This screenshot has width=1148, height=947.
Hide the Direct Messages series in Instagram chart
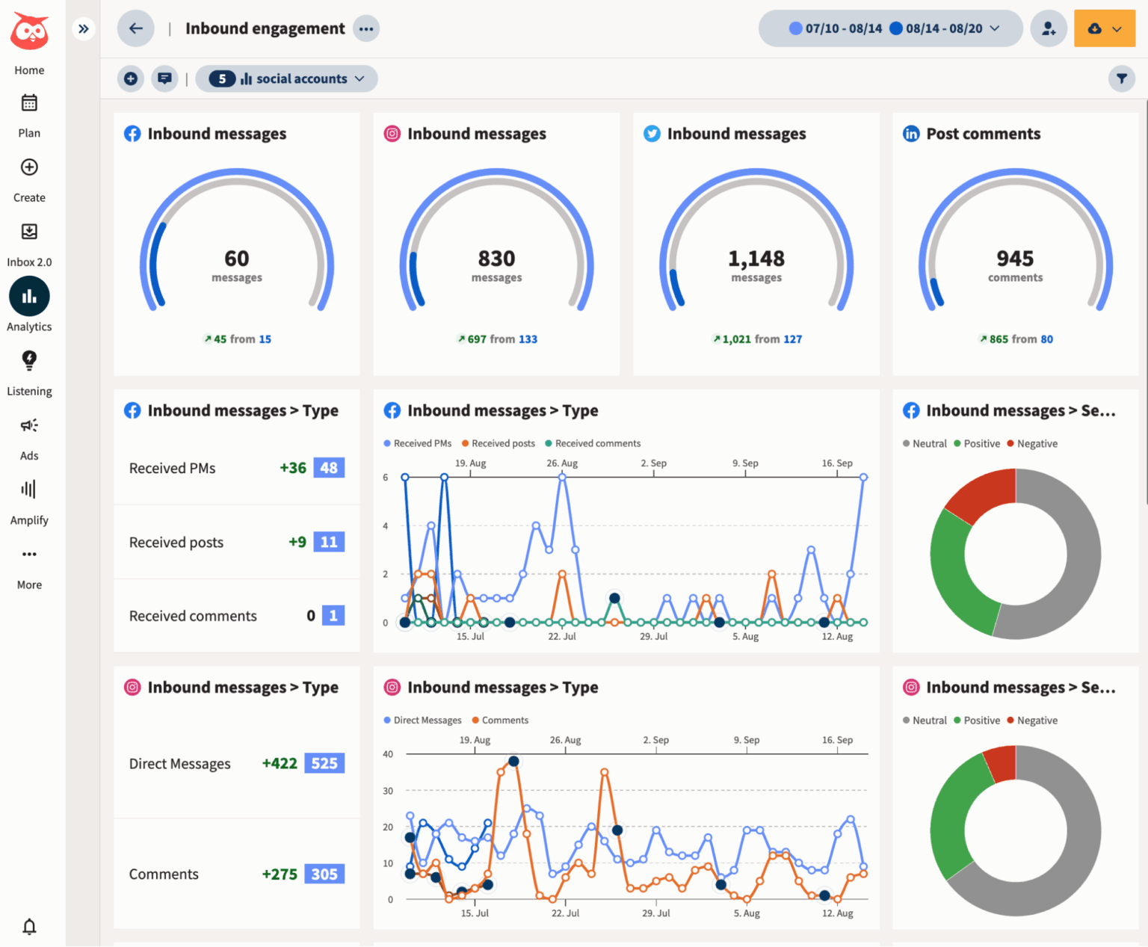pyautogui.click(x=422, y=720)
